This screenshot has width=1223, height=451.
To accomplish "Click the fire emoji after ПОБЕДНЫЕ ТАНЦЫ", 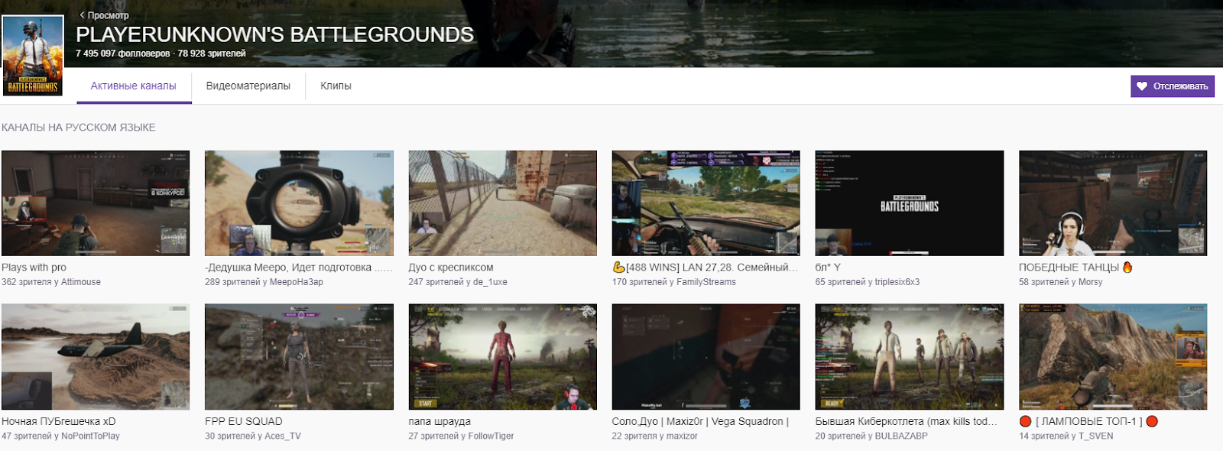I will pos(1127,268).
